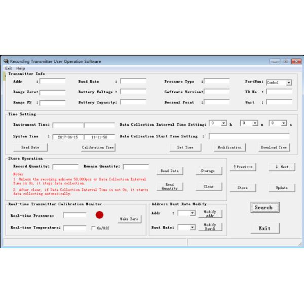Screen dimensions: 304x304
Task: Click the Previous arrow button
Action: [x=243, y=167]
